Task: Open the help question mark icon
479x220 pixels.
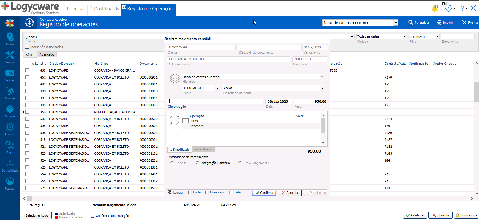Action: [462, 8]
